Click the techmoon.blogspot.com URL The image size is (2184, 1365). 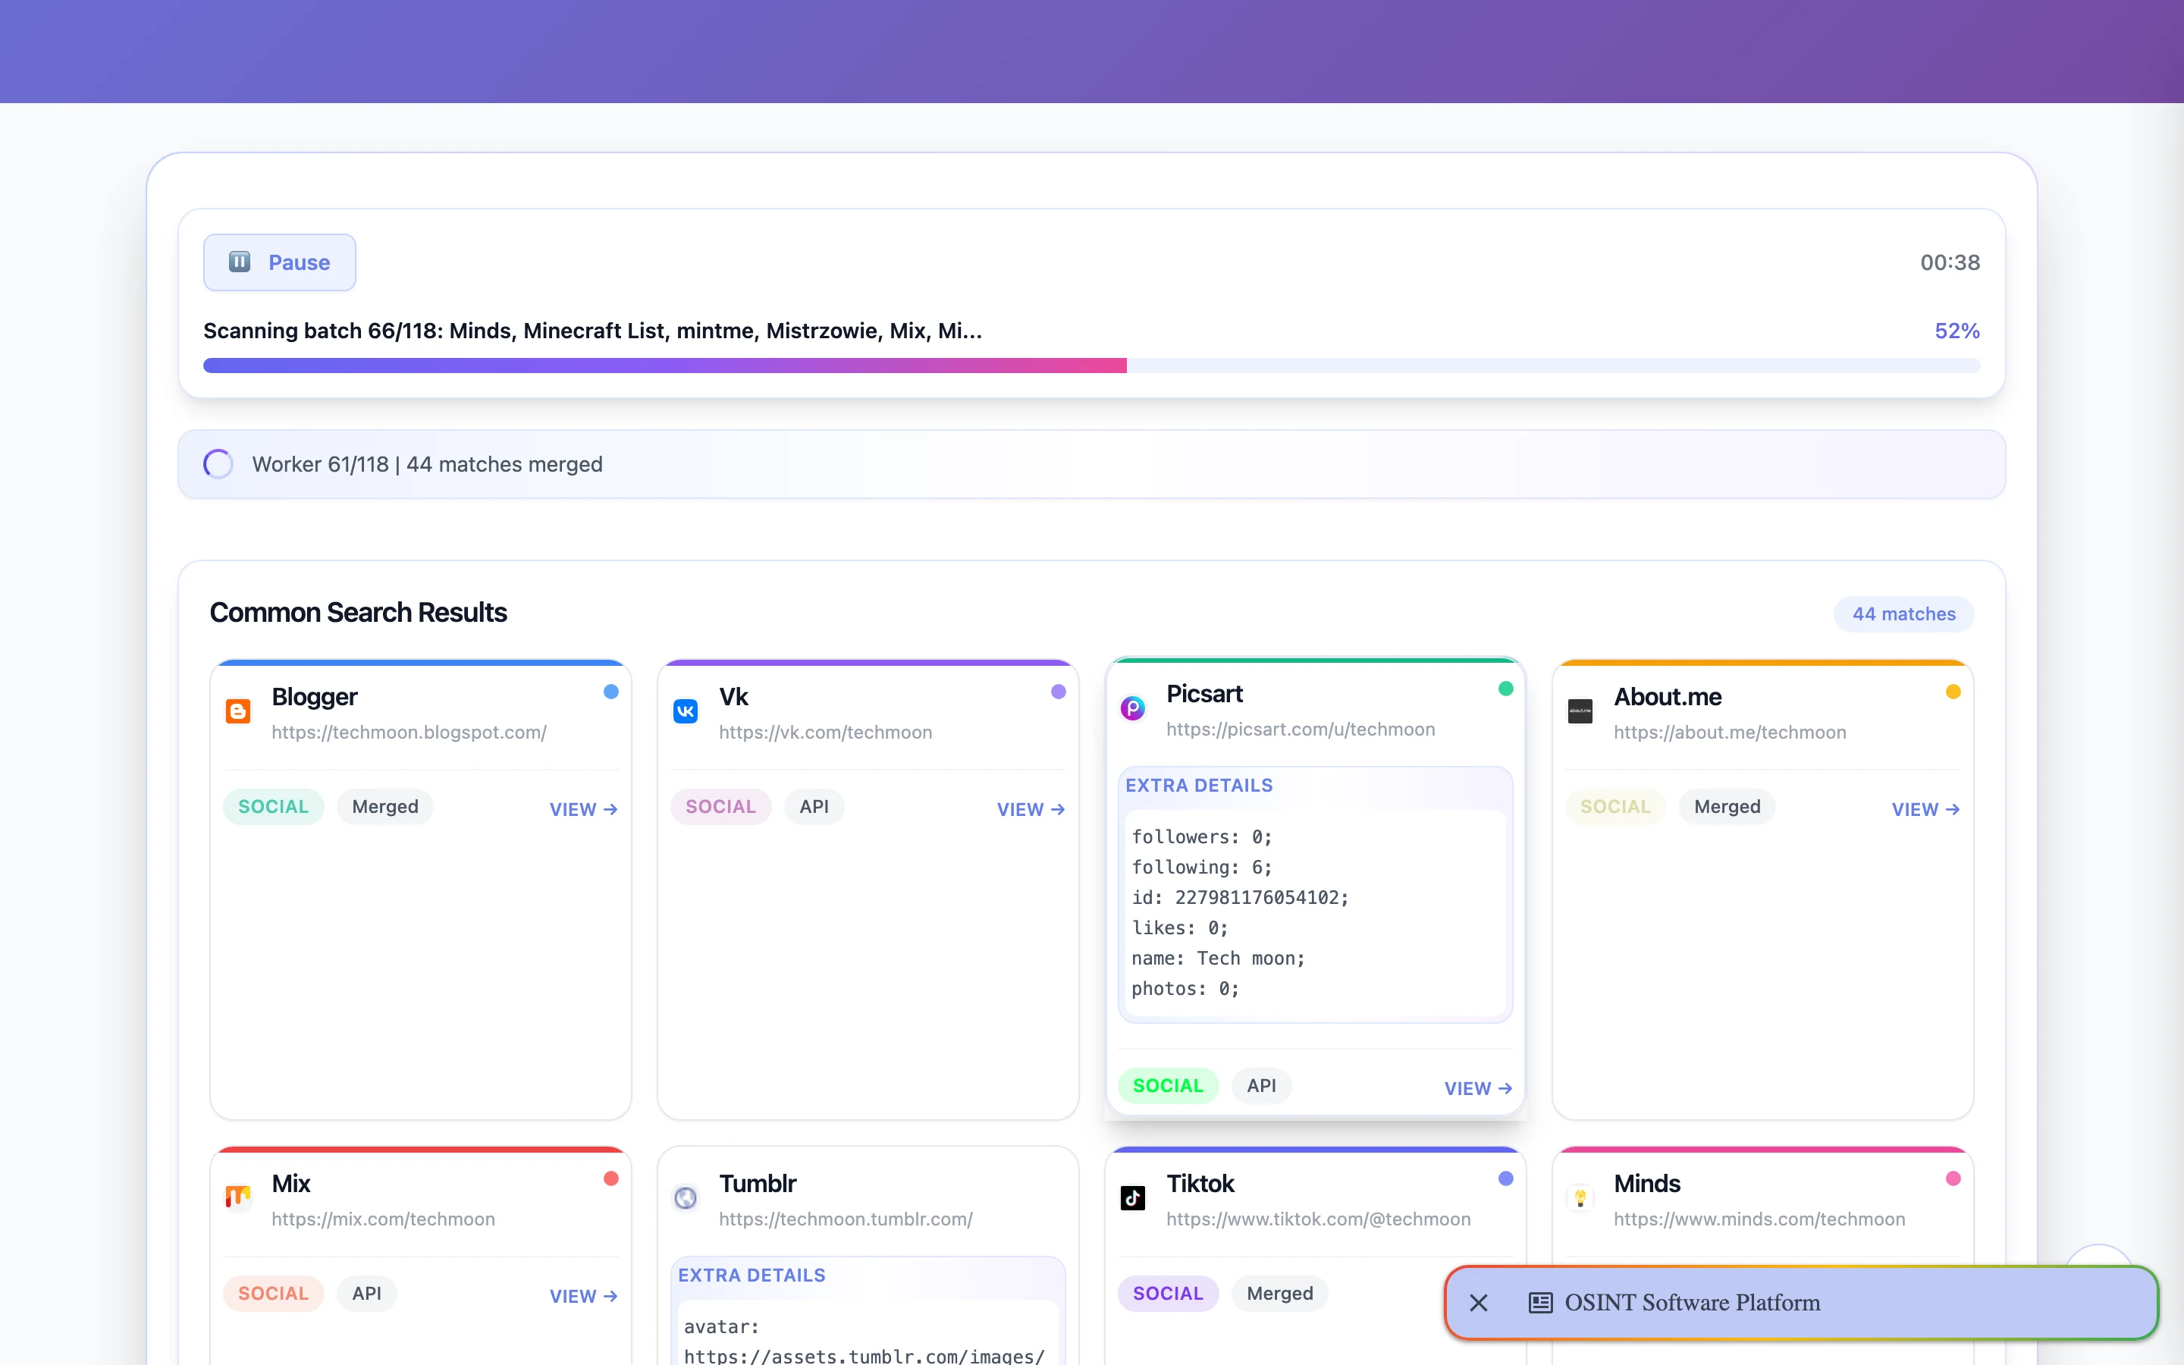tap(409, 732)
